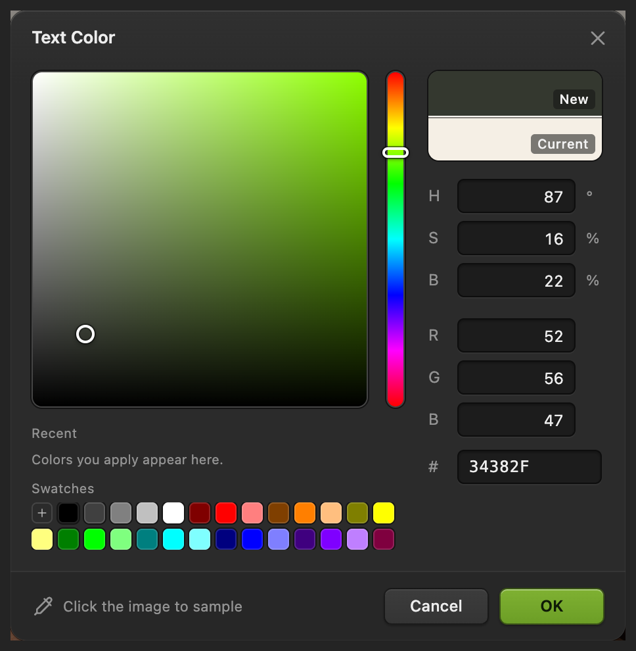Click the saturation-brightness picker circle

85,334
